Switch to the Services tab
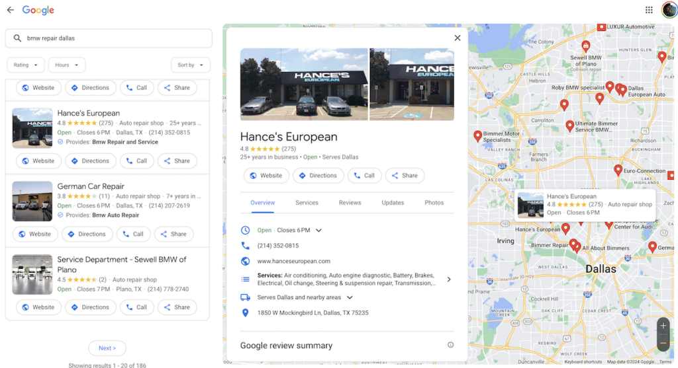The height and width of the screenshot is (368, 678). [x=307, y=203]
